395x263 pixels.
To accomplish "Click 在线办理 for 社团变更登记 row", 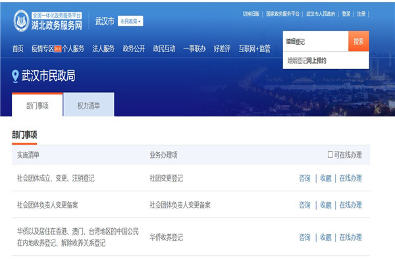I will [351, 178].
